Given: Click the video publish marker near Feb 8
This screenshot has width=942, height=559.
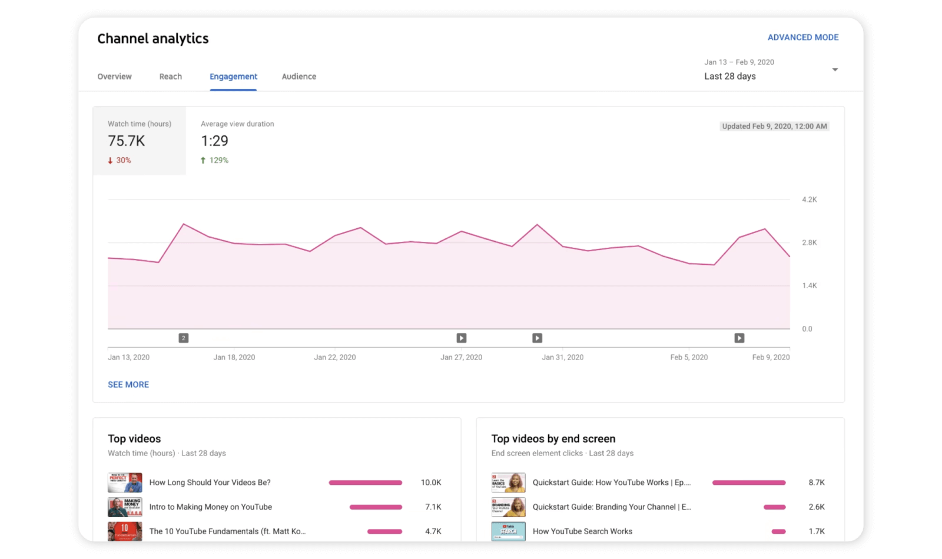Looking at the screenshot, I should pos(739,337).
